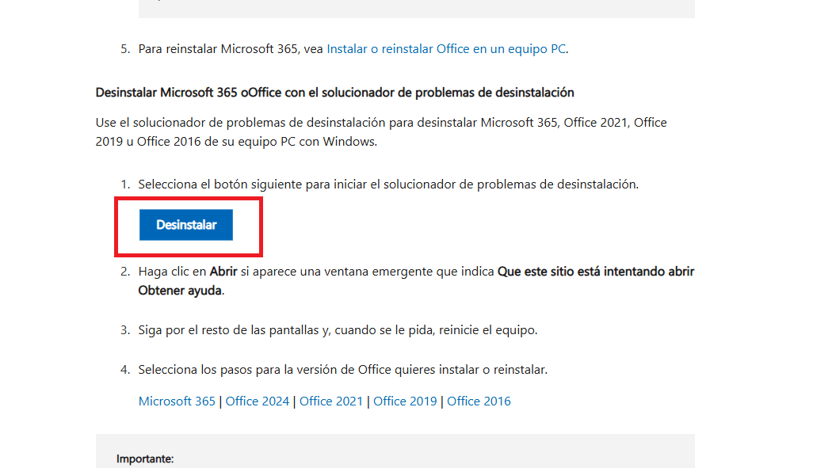Image resolution: width=836 pixels, height=468 pixels.
Task: Go to the Office 2021 link
Action: click(x=331, y=401)
